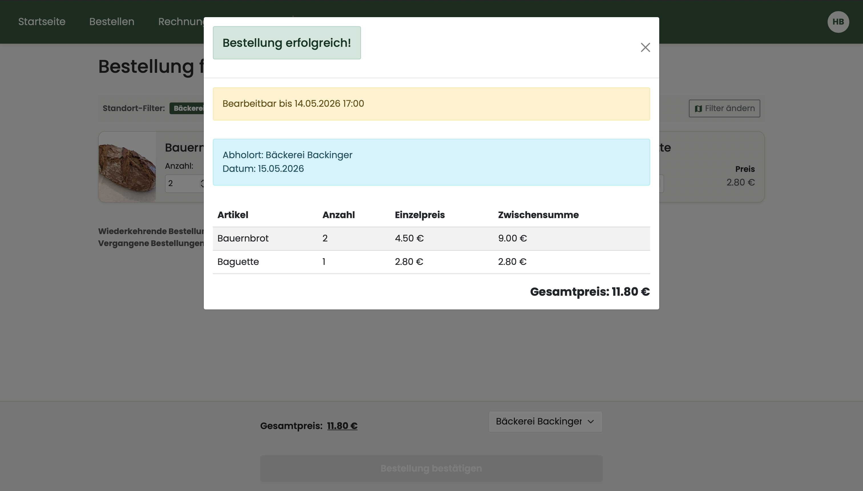This screenshot has width=863, height=491.
Task: Click Datum: 15.05.2026 text
Action: (263, 169)
